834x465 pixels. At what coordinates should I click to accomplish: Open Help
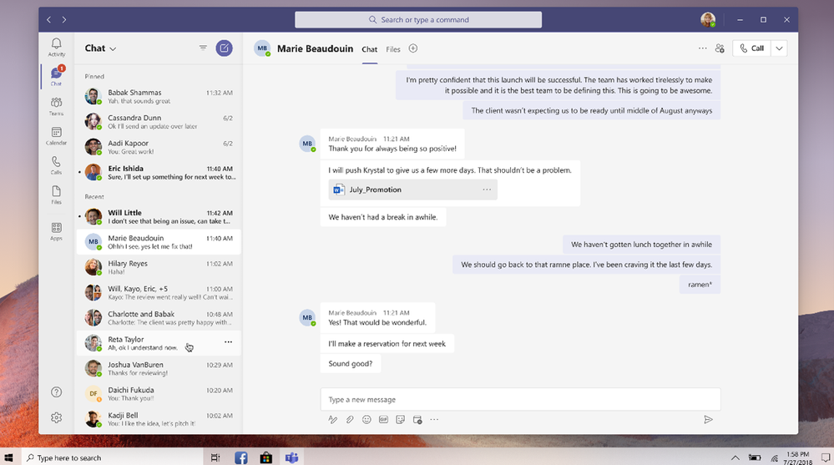coord(57,392)
